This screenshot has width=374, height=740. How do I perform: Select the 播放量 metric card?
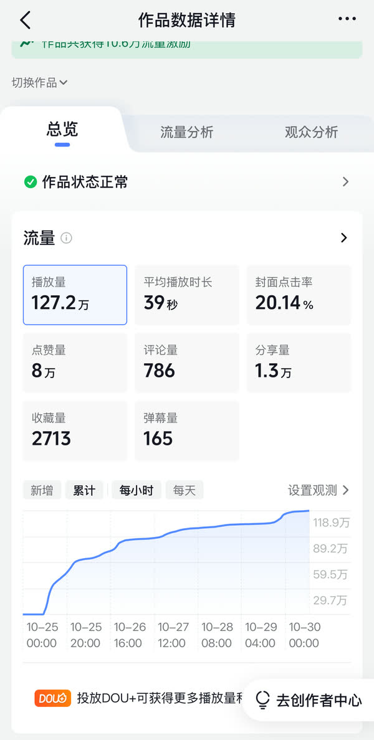(75, 295)
